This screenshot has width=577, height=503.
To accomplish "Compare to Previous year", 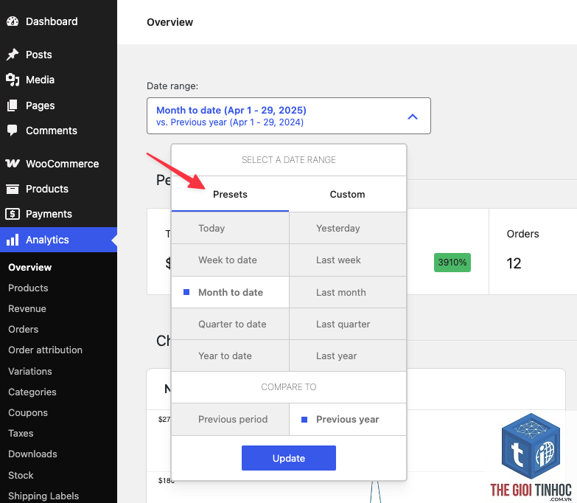I will (x=348, y=420).
